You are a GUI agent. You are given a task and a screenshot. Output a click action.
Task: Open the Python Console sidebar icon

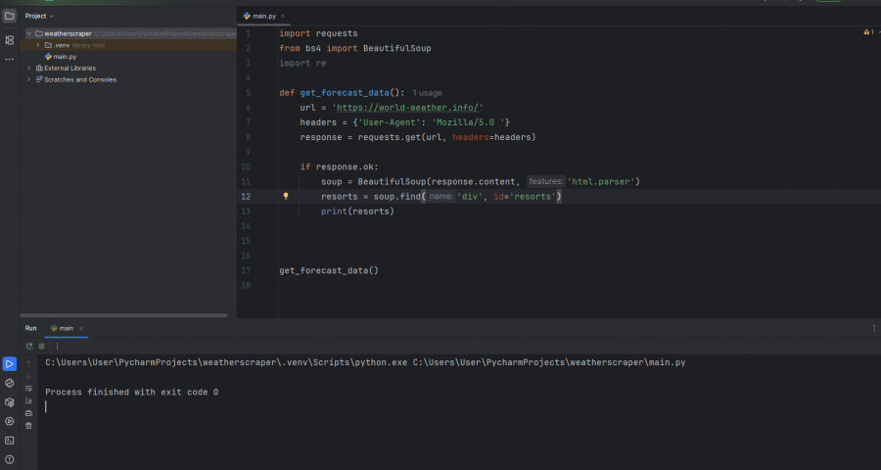10,384
